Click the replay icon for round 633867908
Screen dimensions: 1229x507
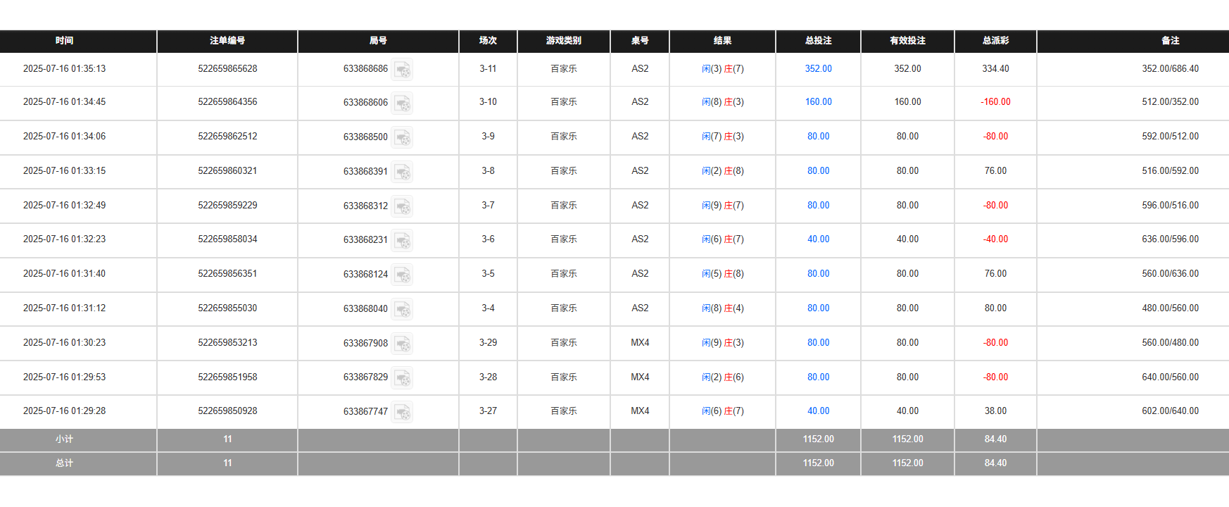coord(402,344)
